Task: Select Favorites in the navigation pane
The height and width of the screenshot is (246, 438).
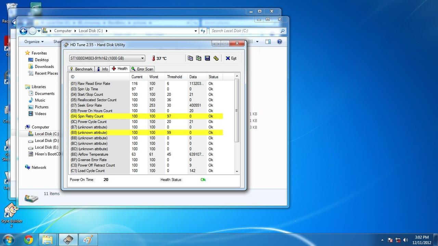Action: coord(39,53)
